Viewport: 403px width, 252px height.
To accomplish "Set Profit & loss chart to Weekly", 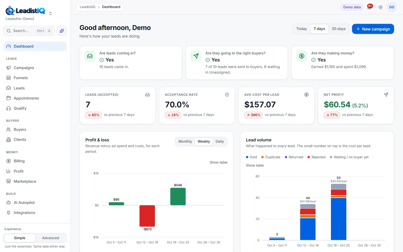I will pos(204,142).
